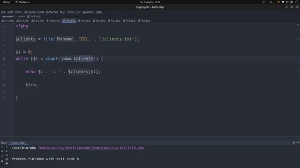300x168 pixels.
Task: Switch to the for7.php tab
Action: point(114,21)
